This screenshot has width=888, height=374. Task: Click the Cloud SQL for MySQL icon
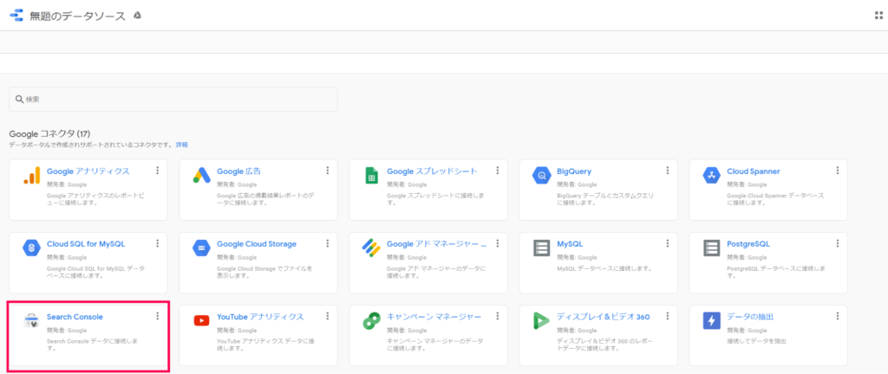click(32, 248)
